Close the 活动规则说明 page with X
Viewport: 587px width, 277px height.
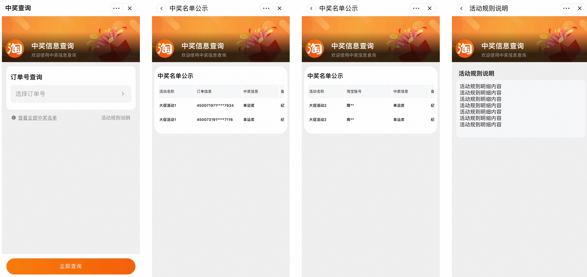580,8
